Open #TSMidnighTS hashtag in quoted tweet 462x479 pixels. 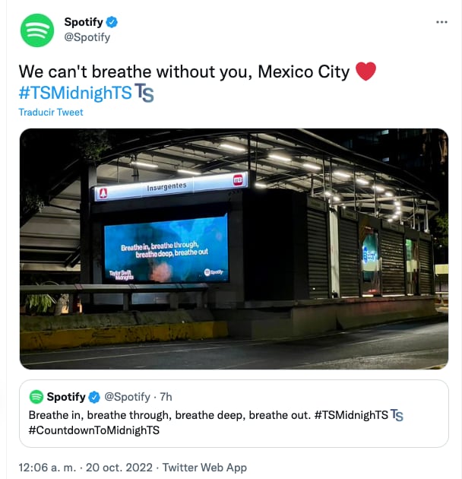351,415
